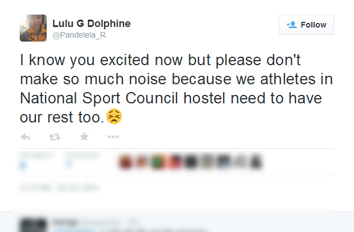Click the first avatar in the favoriters row
This screenshot has height=232, width=354.
125,162
